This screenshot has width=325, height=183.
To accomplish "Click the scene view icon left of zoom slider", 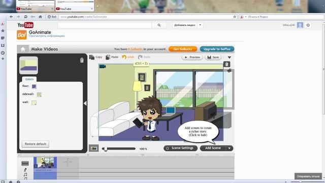I will [93, 148].
